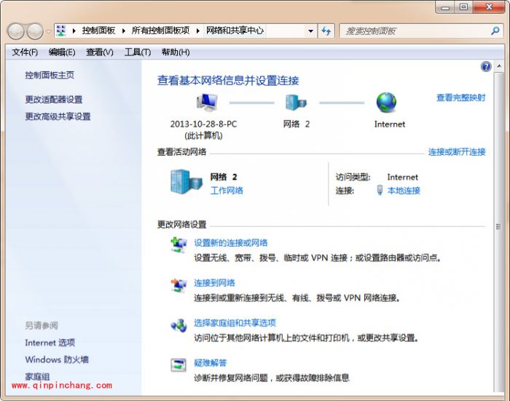This screenshot has height=401, width=510.
Task: Click 连接或断开连接 link
Action: [457, 152]
